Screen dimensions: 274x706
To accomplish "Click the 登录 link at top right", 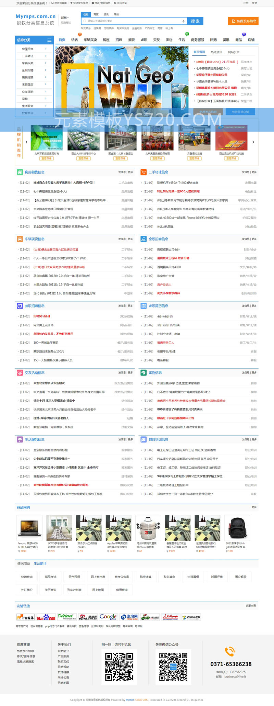I will click(x=254, y=3).
